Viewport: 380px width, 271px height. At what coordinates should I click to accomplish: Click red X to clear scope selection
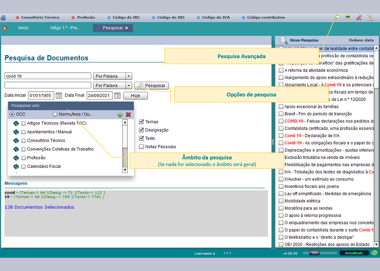point(128,115)
